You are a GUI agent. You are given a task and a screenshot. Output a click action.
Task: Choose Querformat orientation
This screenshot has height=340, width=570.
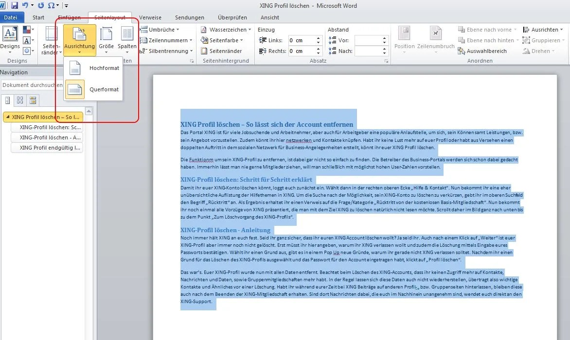pyautogui.click(x=93, y=89)
